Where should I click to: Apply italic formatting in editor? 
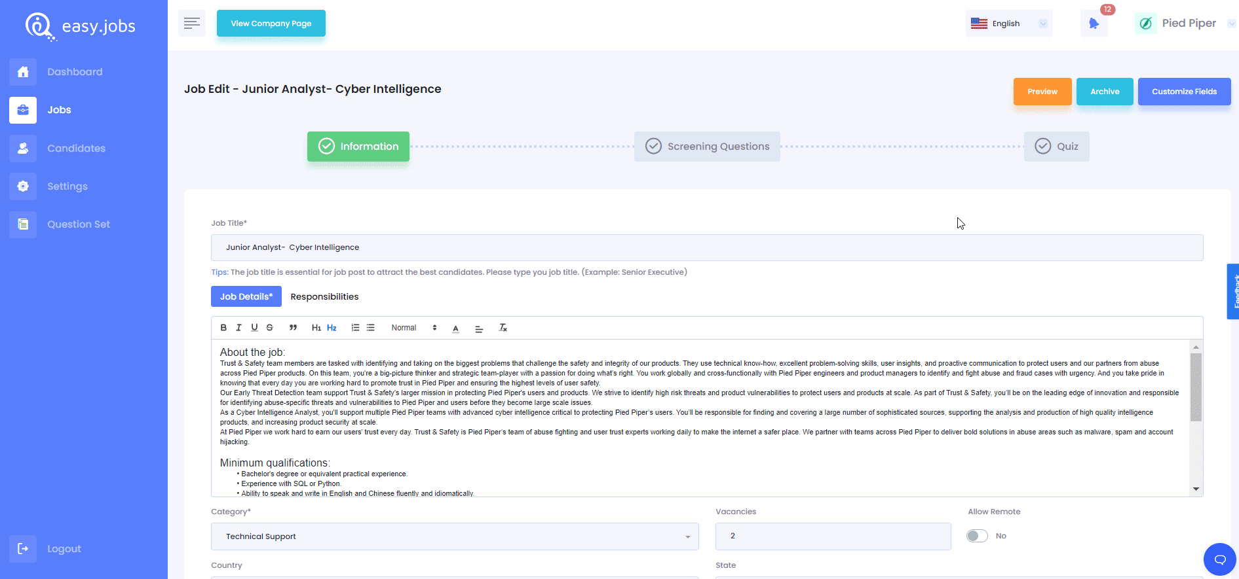pos(238,328)
